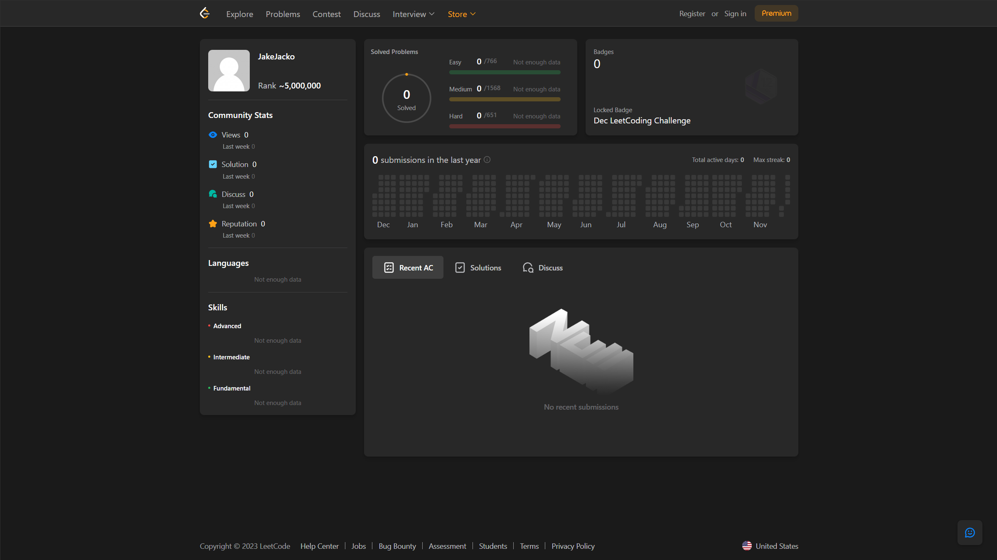The height and width of the screenshot is (560, 997).
Task: Click the submissions info icon
Action: tap(487, 160)
